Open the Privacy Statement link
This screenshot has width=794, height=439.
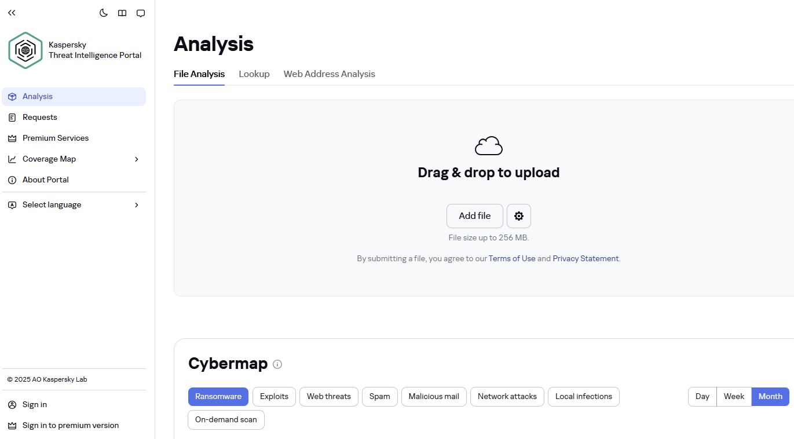pos(586,258)
